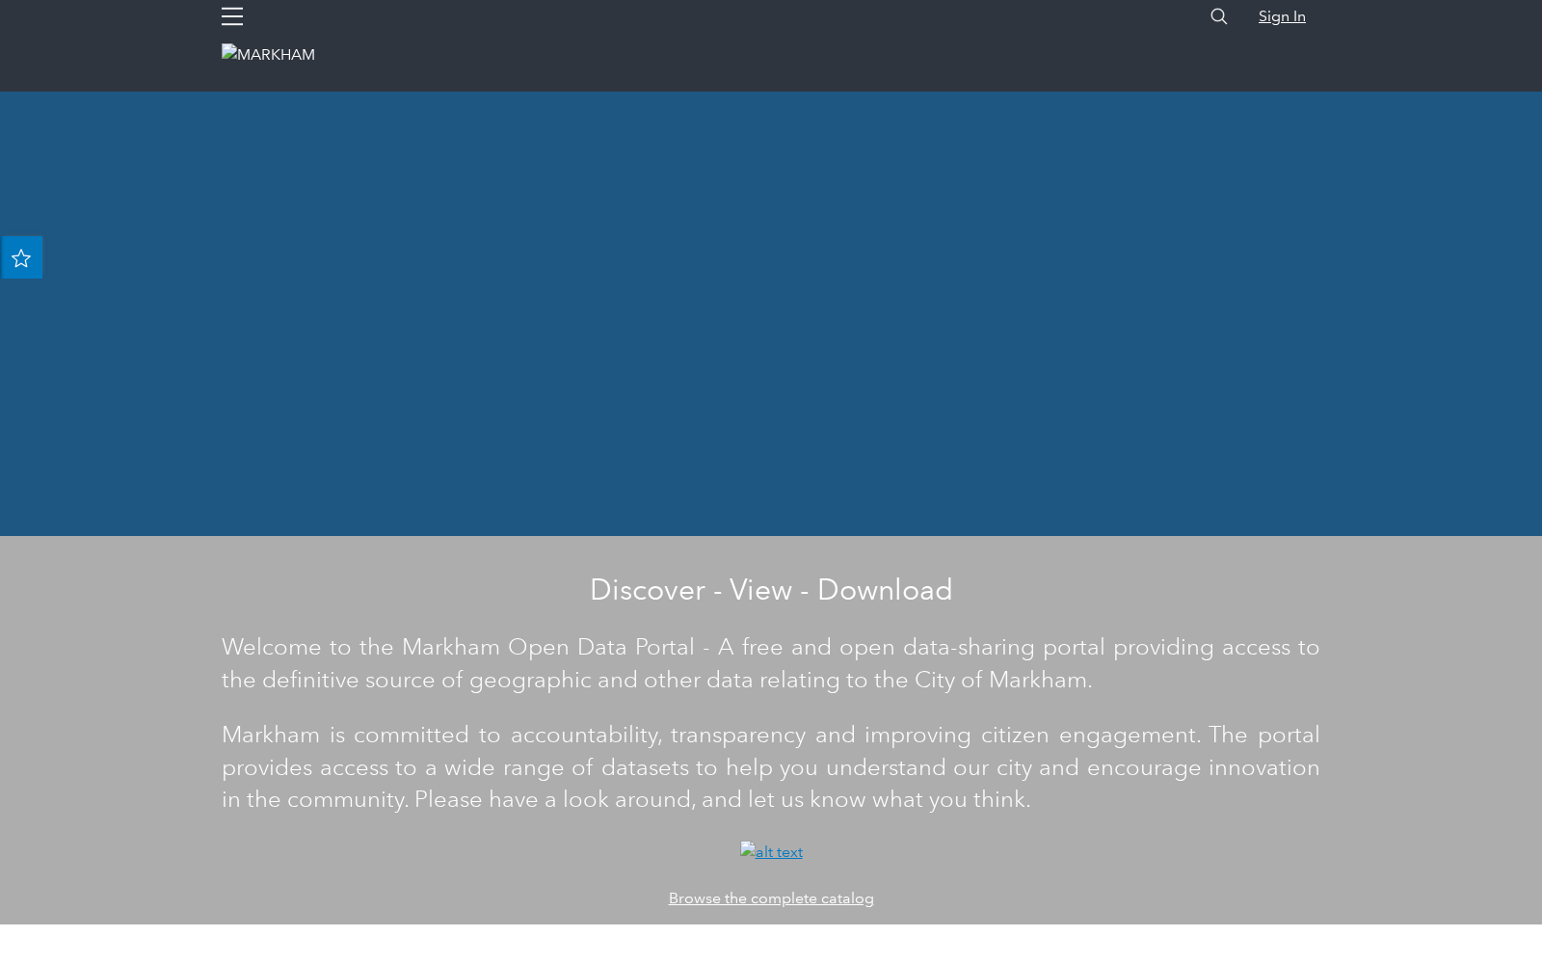Open the Sign In link
The height and width of the screenshot is (964, 1542).
[1282, 16]
